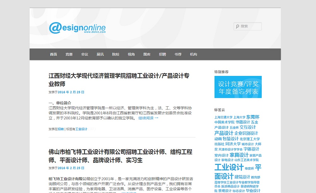
Task: Open the 佛山市柏飞特工业设计有限公司 post title
Action: point(120,156)
